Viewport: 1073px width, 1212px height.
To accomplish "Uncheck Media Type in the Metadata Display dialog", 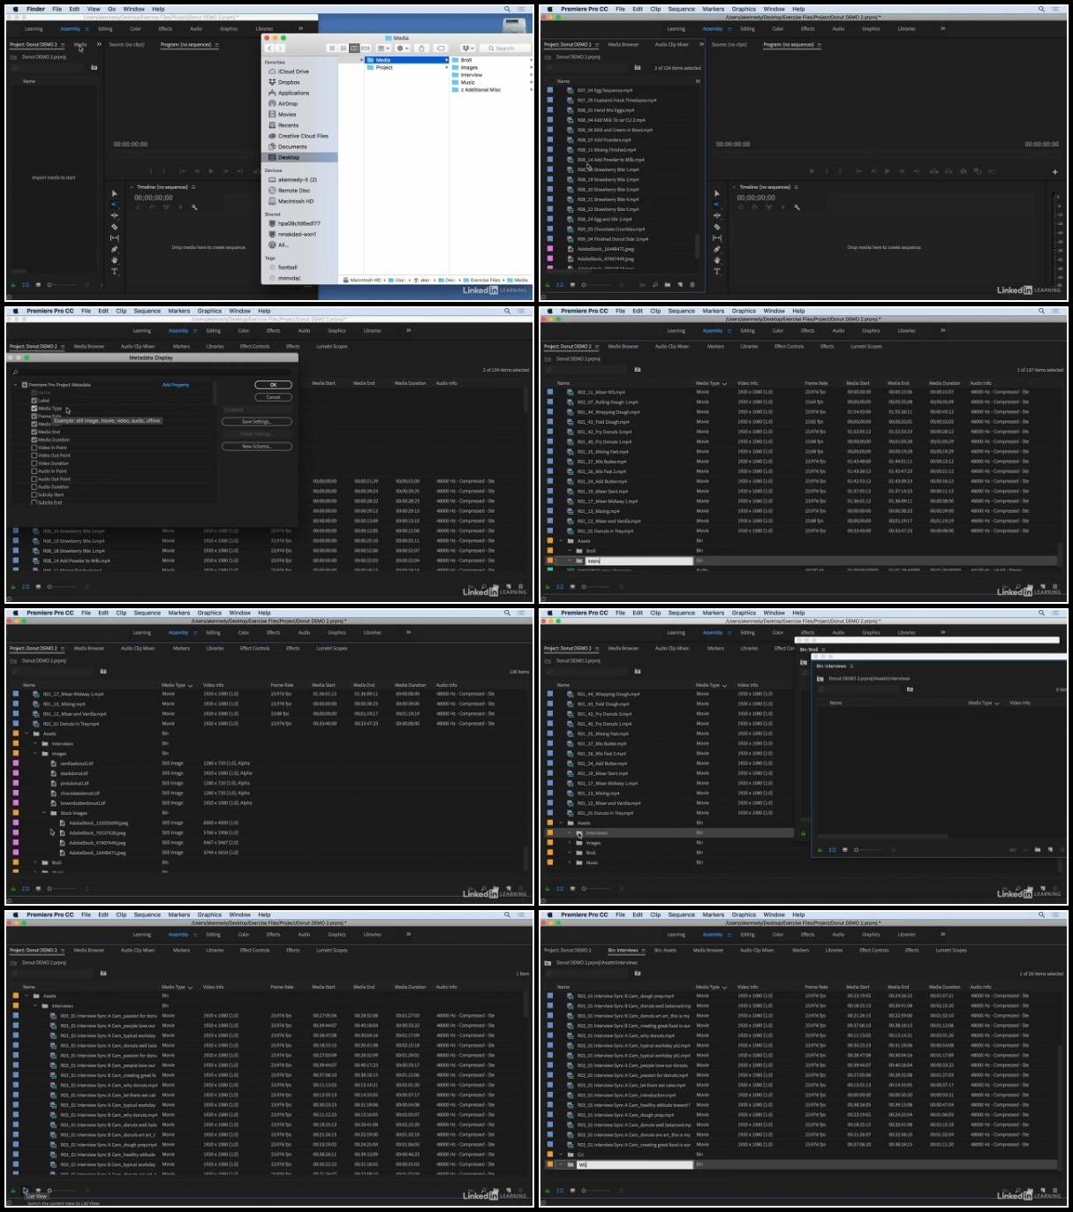I will 34,409.
